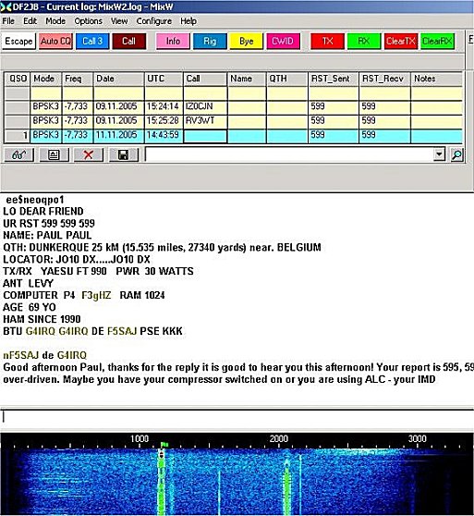Click the log search text field
Screen dimensions: 474x516
[289, 154]
